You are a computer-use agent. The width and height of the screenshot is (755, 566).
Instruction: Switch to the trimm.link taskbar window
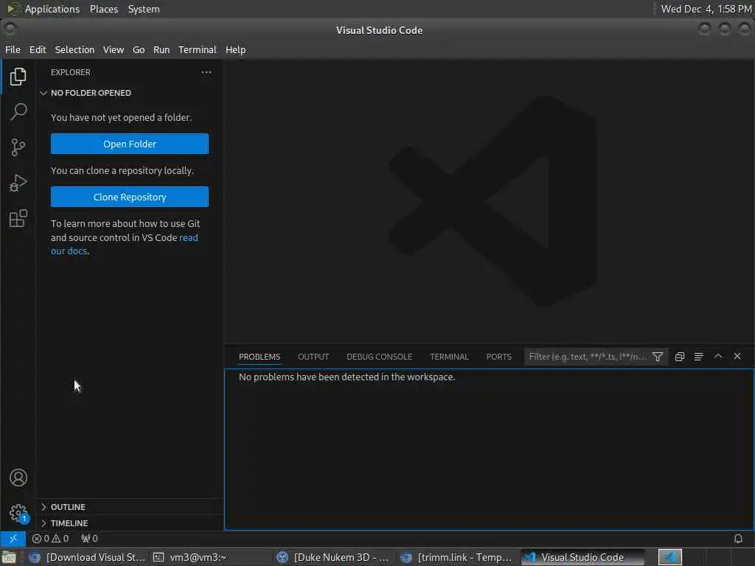(x=457, y=557)
